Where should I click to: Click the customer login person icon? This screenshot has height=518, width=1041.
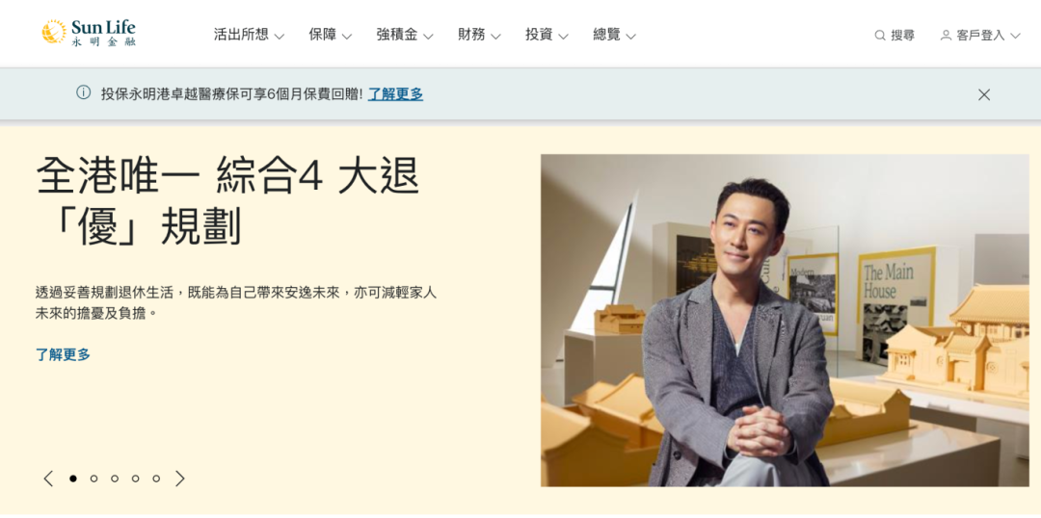[x=946, y=36]
